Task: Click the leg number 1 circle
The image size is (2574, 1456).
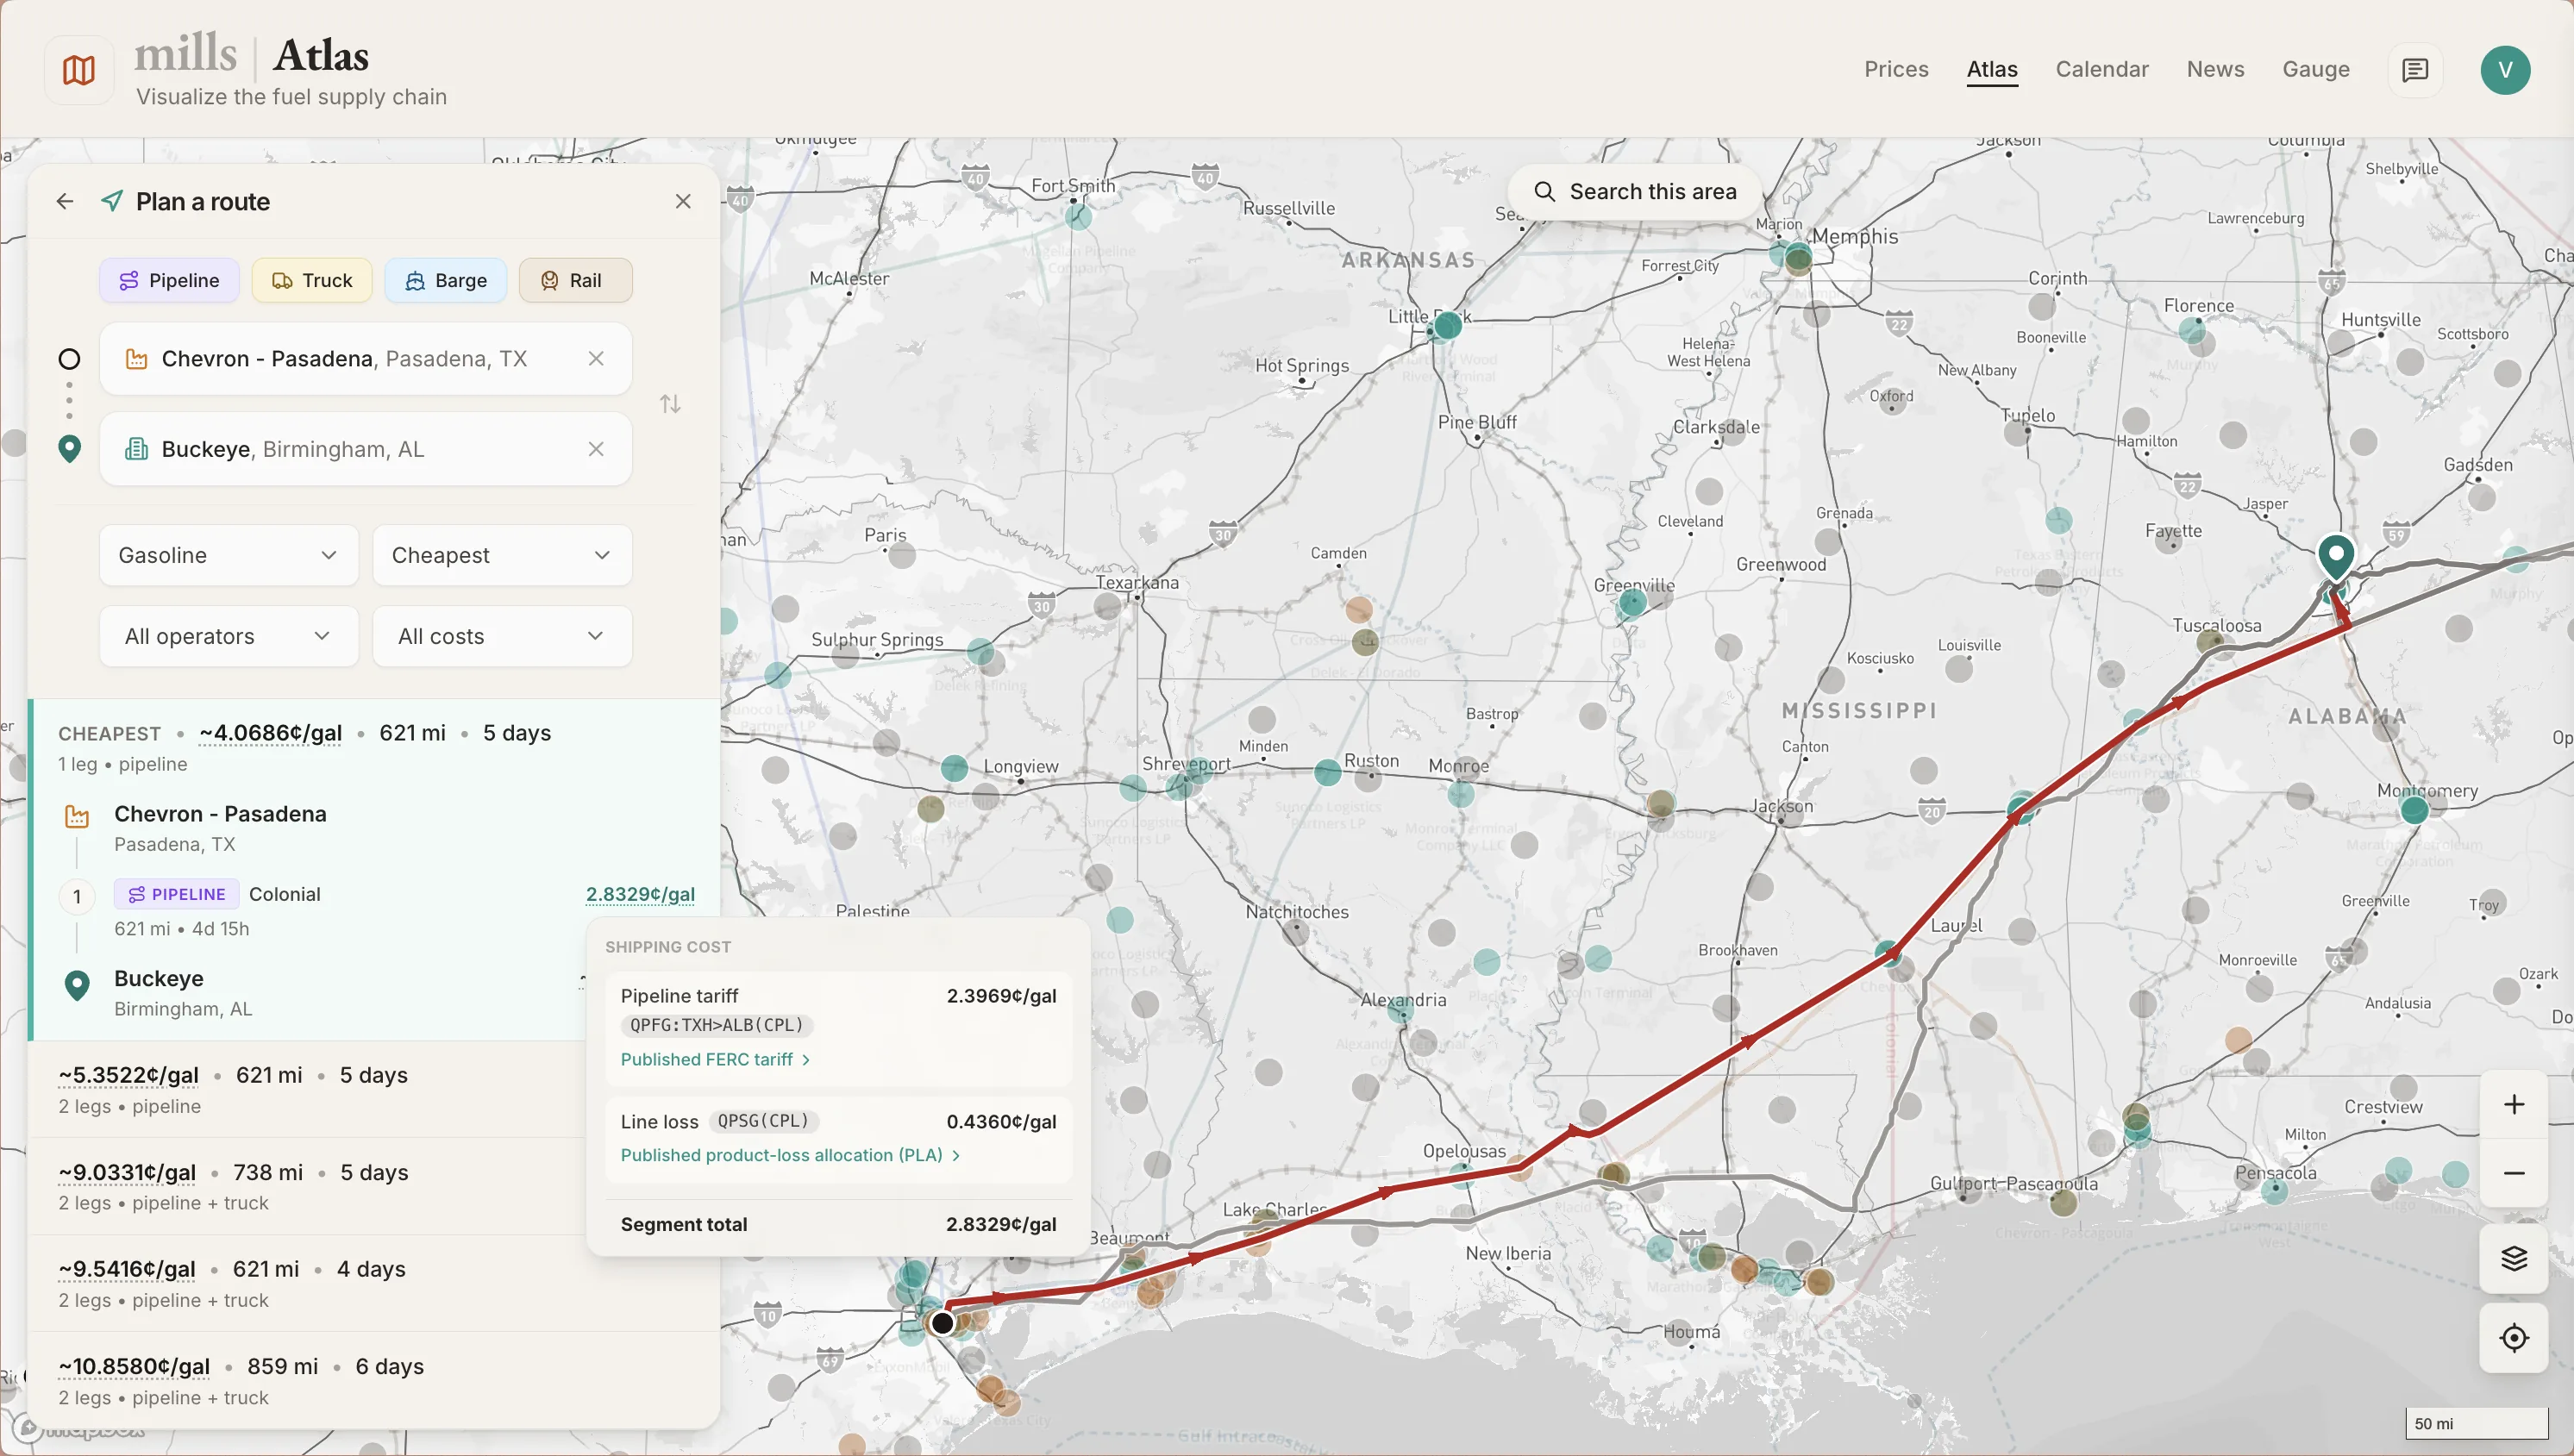Action: point(77,897)
